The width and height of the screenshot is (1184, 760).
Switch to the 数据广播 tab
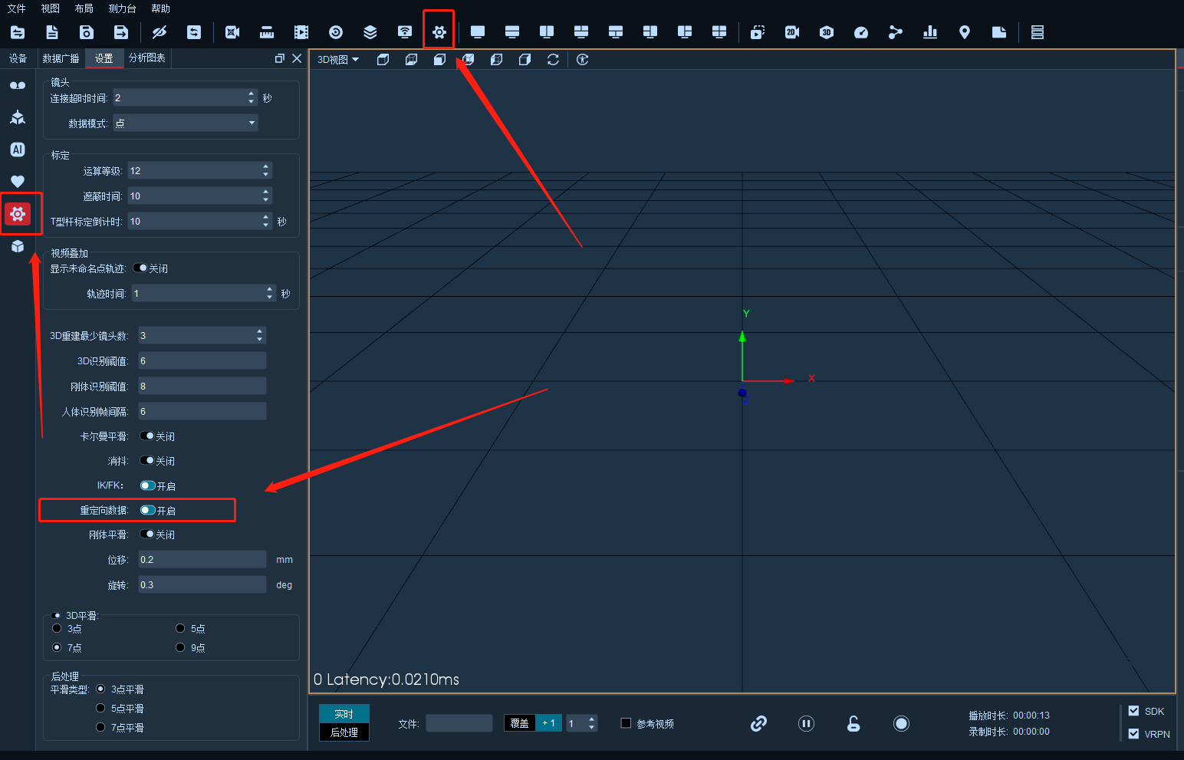pos(61,58)
